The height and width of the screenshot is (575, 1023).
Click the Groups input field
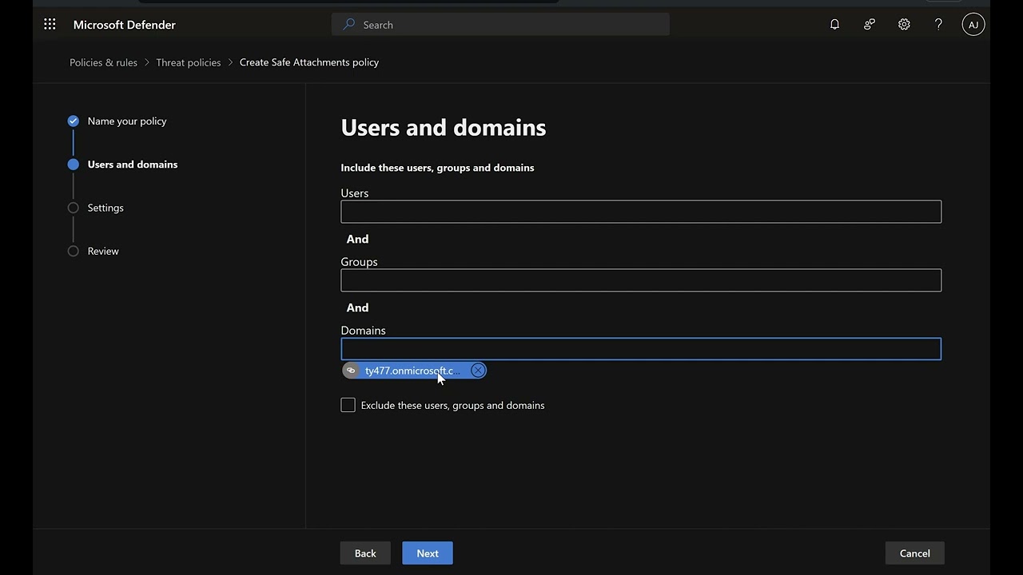[641, 280]
